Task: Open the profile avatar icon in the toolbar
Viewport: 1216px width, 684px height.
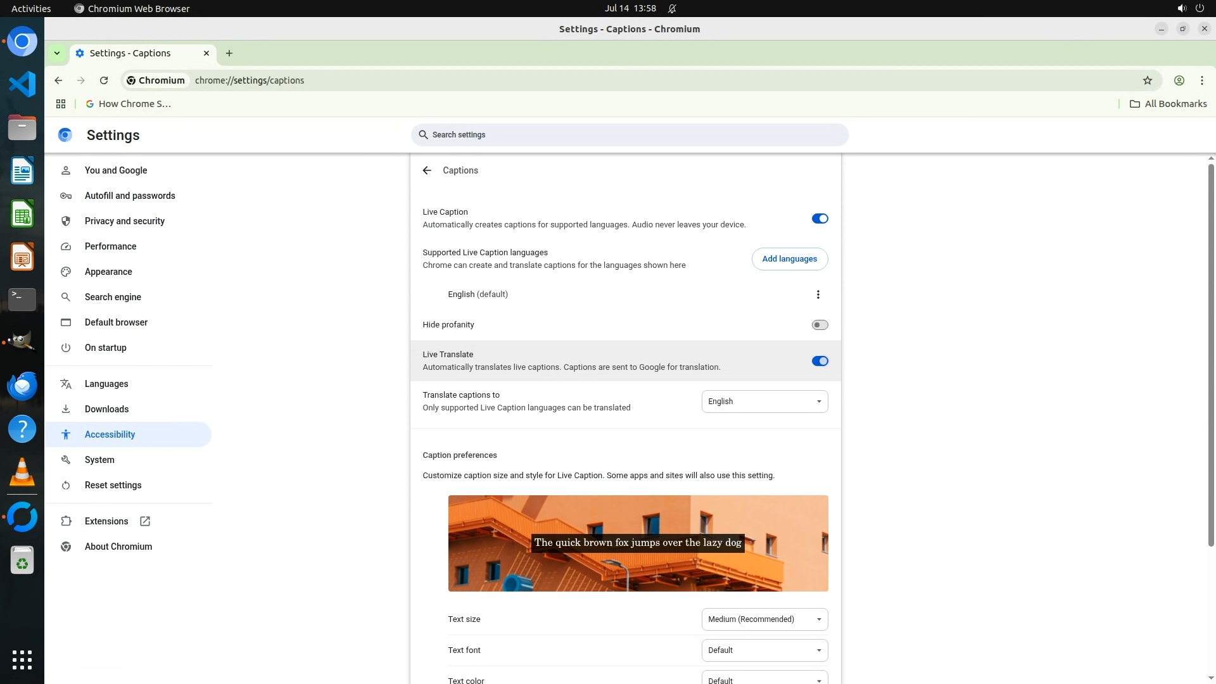Action: [x=1179, y=80]
